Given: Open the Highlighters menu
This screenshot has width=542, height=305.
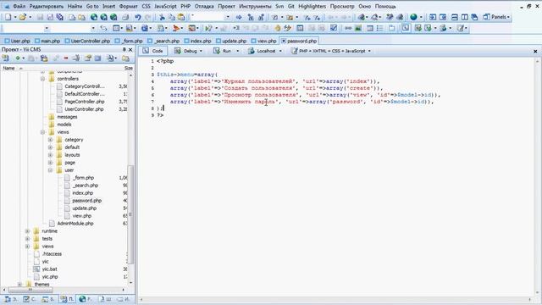Looking at the screenshot, I should point(312,6).
